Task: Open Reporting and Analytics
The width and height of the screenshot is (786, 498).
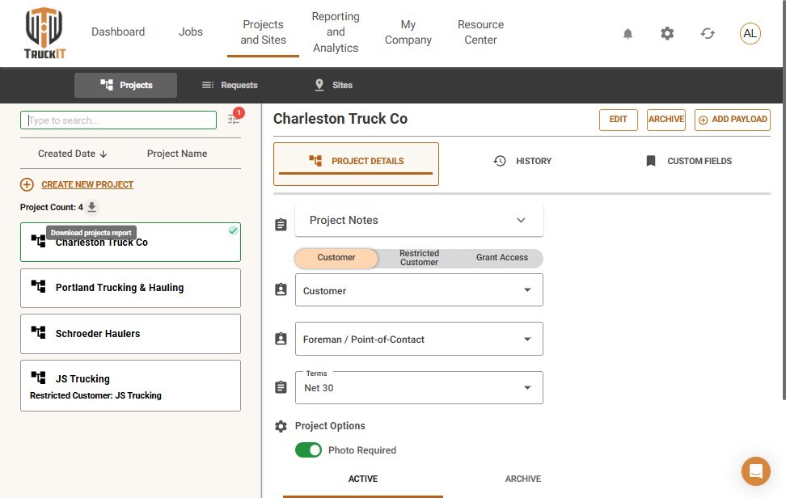Action: pyautogui.click(x=336, y=32)
